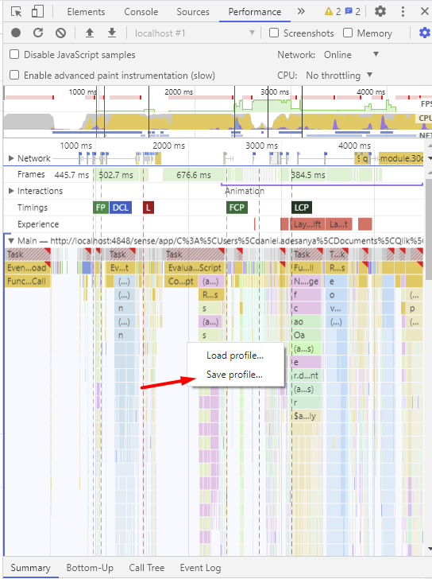This screenshot has width=432, height=579.
Task: Click the warnings count badge
Action: 333,11
